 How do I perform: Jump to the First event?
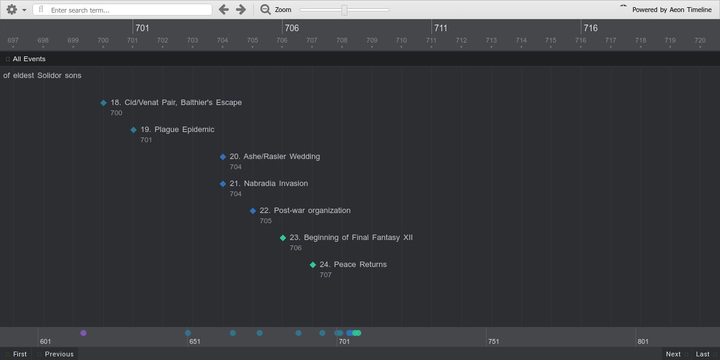pos(16,354)
